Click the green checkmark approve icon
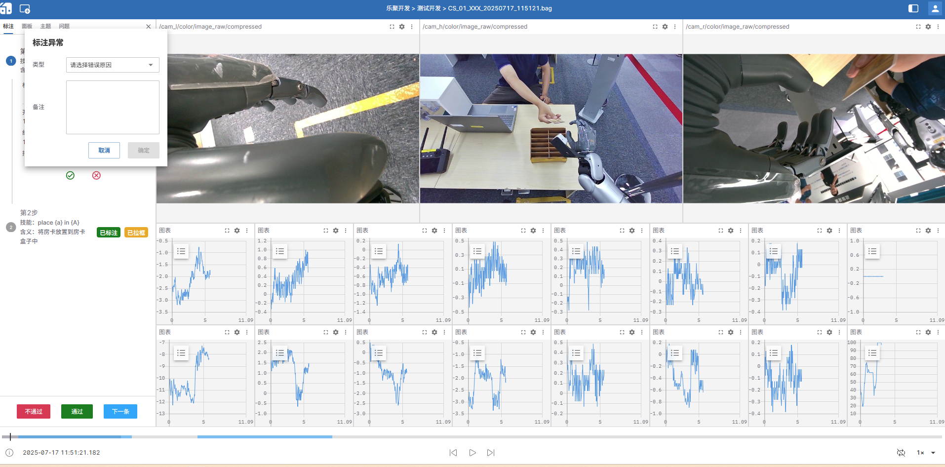 [70, 176]
